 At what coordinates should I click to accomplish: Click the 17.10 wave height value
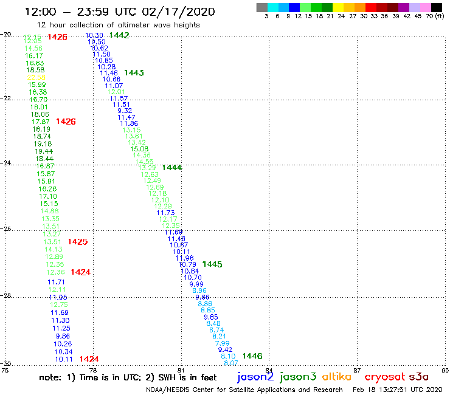pos(48,196)
